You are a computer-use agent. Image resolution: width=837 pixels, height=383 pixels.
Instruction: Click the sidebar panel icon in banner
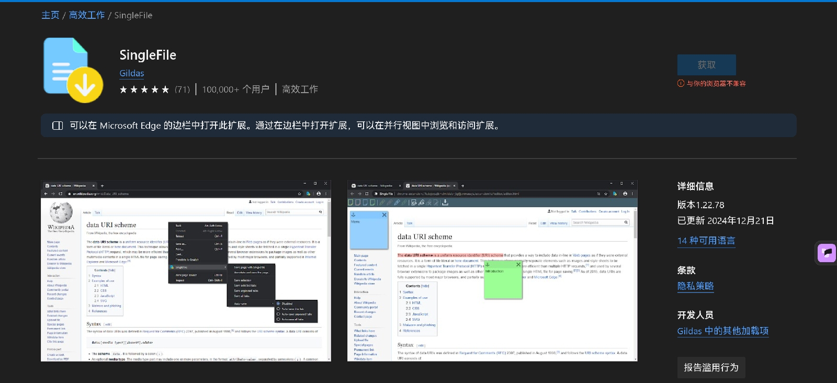(58, 126)
